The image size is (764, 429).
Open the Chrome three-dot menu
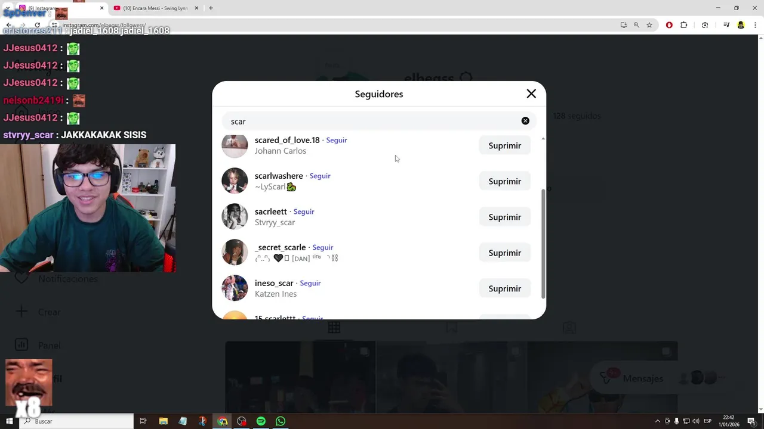tap(756, 25)
